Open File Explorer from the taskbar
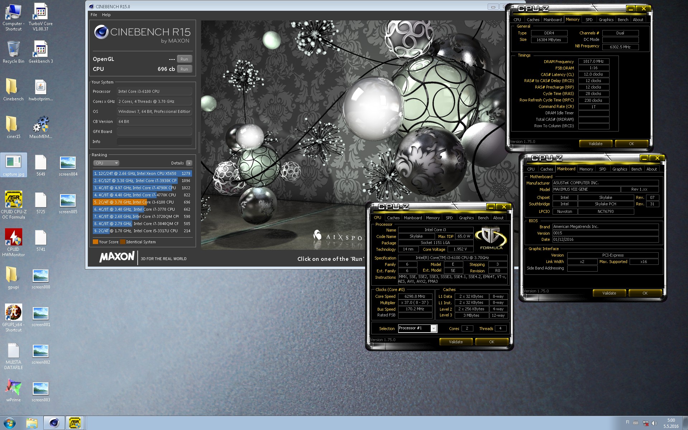Image resolution: width=688 pixels, height=430 pixels. [32, 423]
